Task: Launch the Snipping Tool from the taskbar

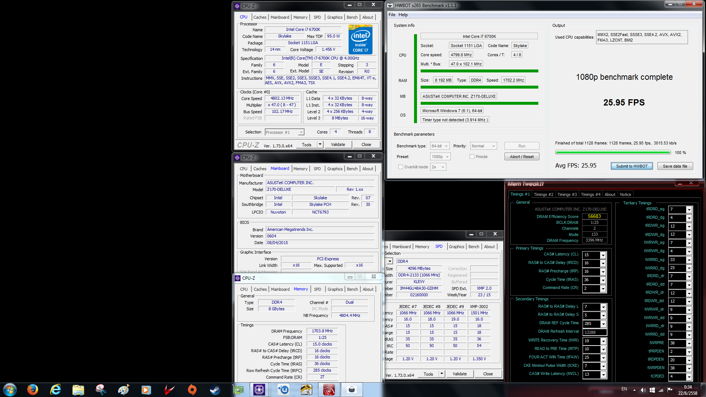Action: click(x=101, y=390)
